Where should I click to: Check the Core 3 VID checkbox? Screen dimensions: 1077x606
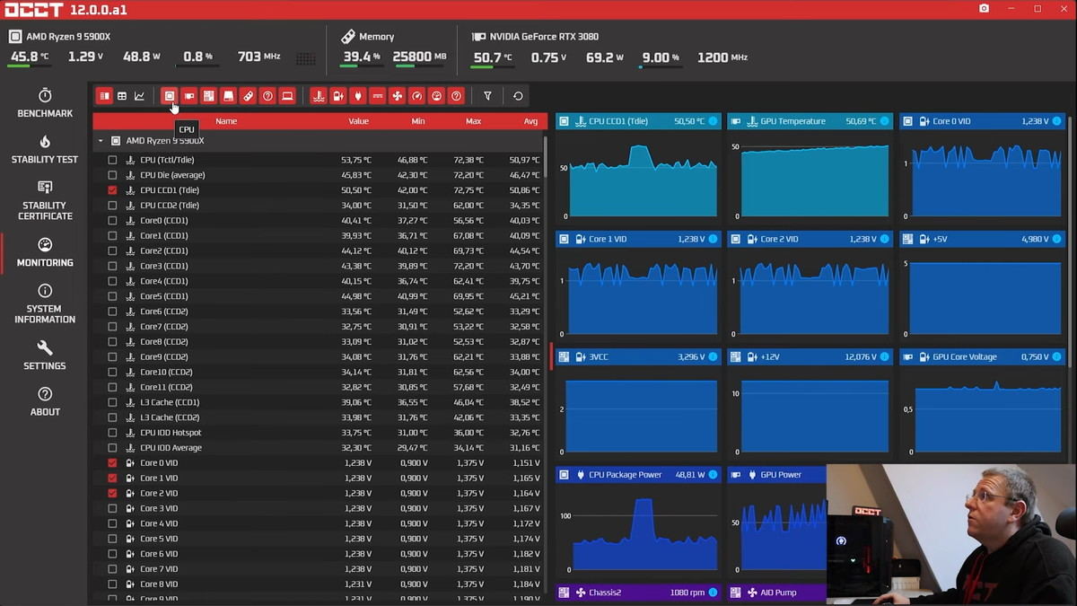(112, 508)
